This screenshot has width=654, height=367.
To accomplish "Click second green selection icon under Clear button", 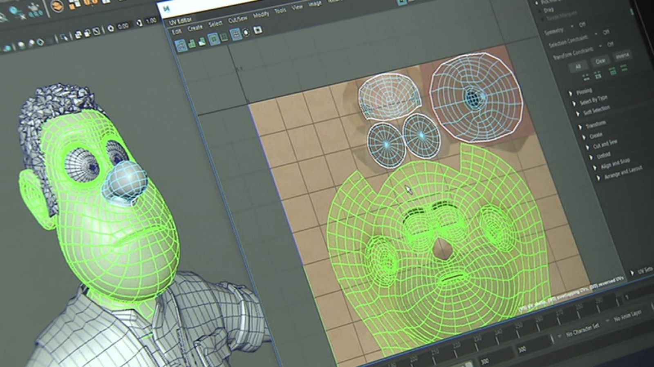I will (598, 74).
